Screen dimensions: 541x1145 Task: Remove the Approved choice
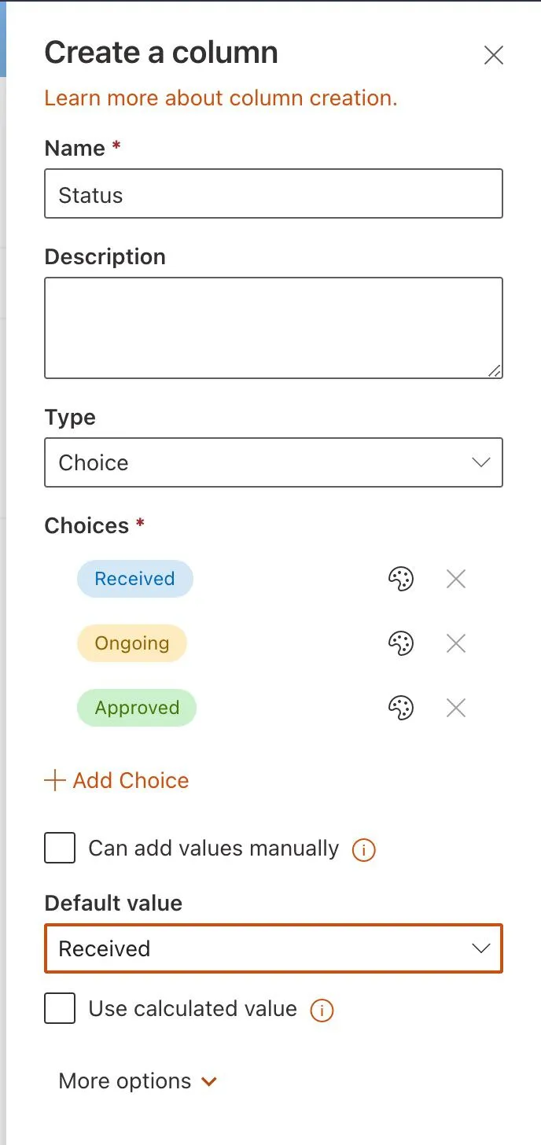456,709
